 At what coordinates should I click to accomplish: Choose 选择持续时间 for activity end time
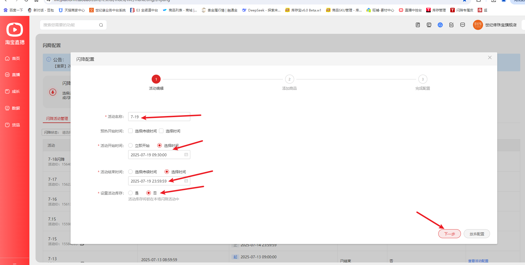[x=130, y=172]
